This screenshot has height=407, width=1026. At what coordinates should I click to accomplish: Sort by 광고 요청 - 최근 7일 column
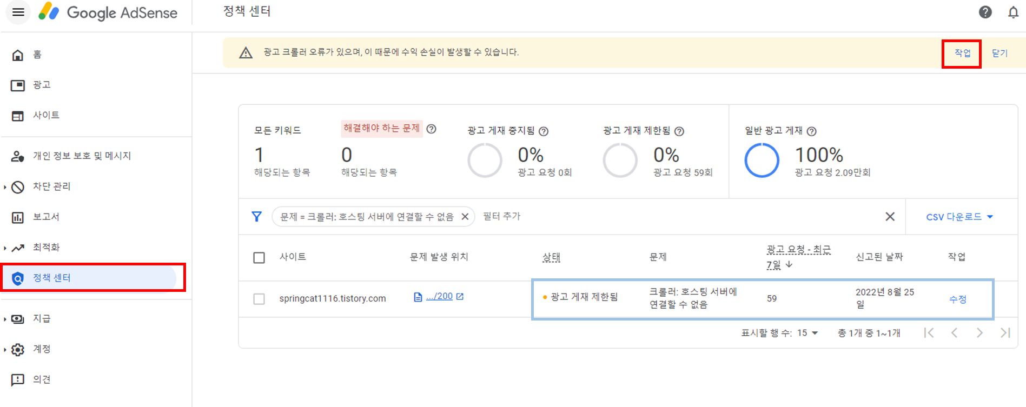(x=799, y=257)
